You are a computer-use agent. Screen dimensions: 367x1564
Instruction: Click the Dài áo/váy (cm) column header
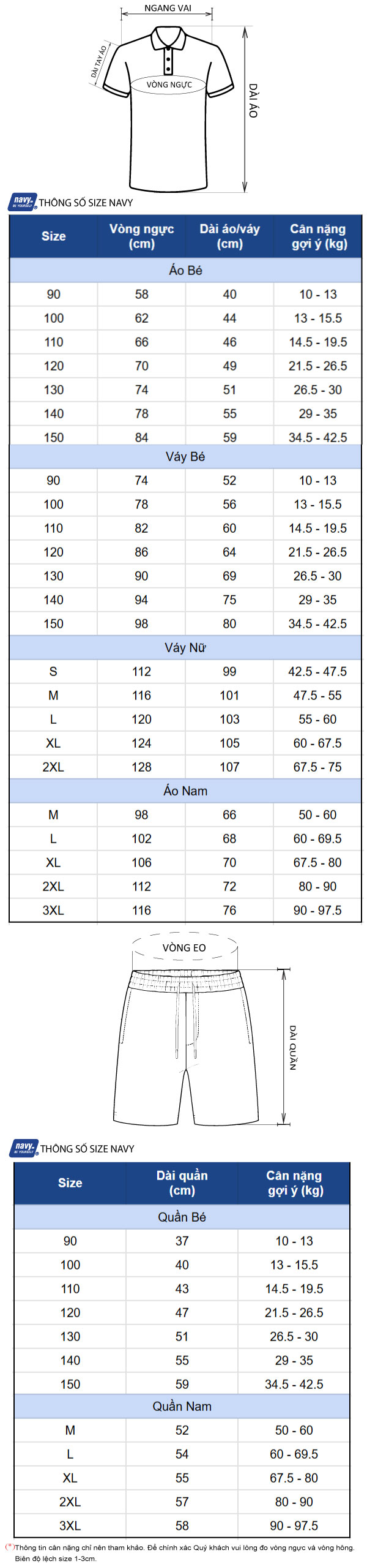229,236
